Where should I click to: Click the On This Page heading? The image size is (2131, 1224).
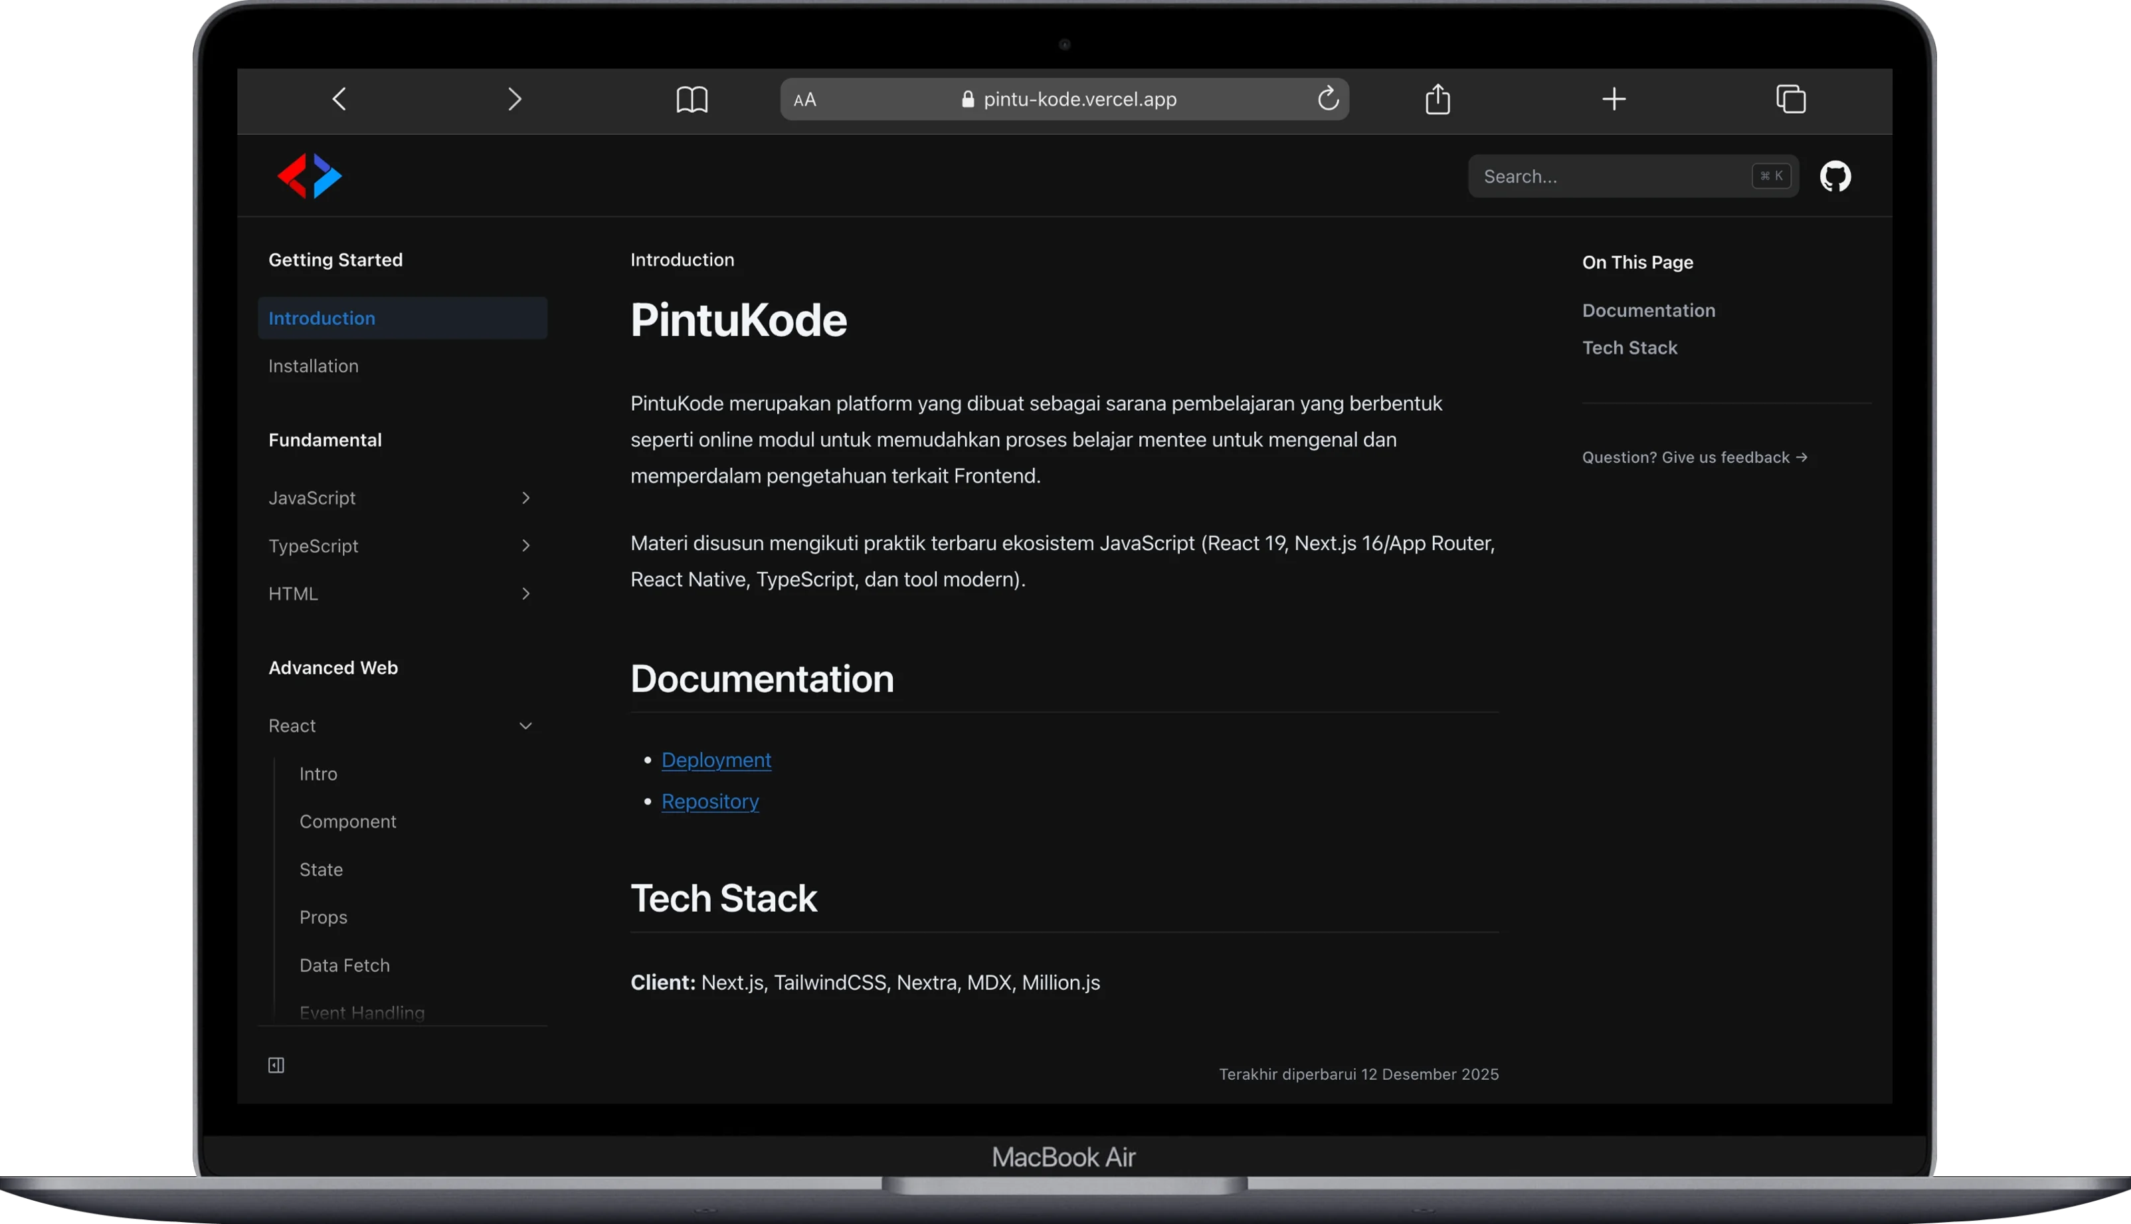[x=1637, y=262]
